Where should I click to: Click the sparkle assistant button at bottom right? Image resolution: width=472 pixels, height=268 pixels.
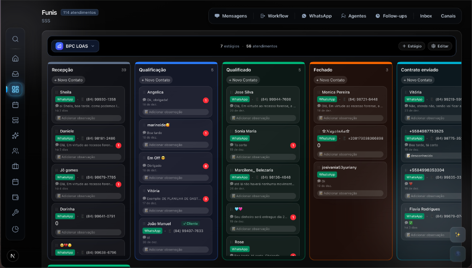tap(457, 235)
